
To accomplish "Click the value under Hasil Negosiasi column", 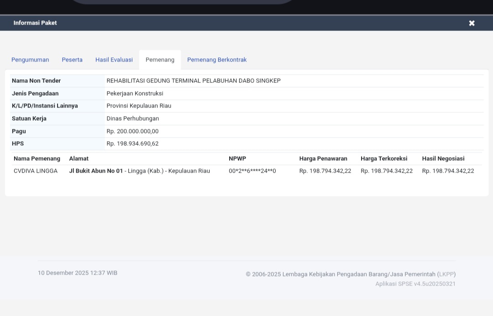I will click(x=448, y=171).
